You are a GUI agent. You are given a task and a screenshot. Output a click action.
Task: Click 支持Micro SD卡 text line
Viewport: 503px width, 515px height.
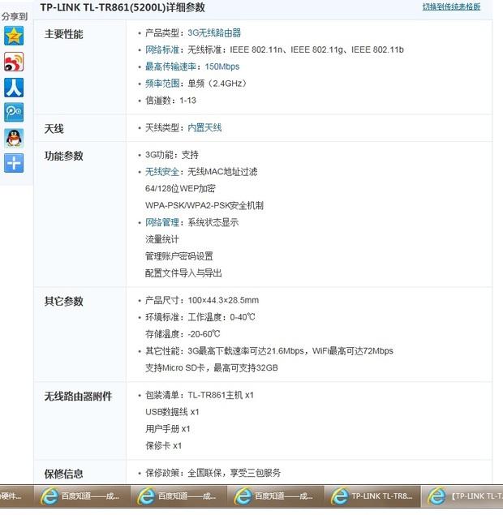(212, 367)
